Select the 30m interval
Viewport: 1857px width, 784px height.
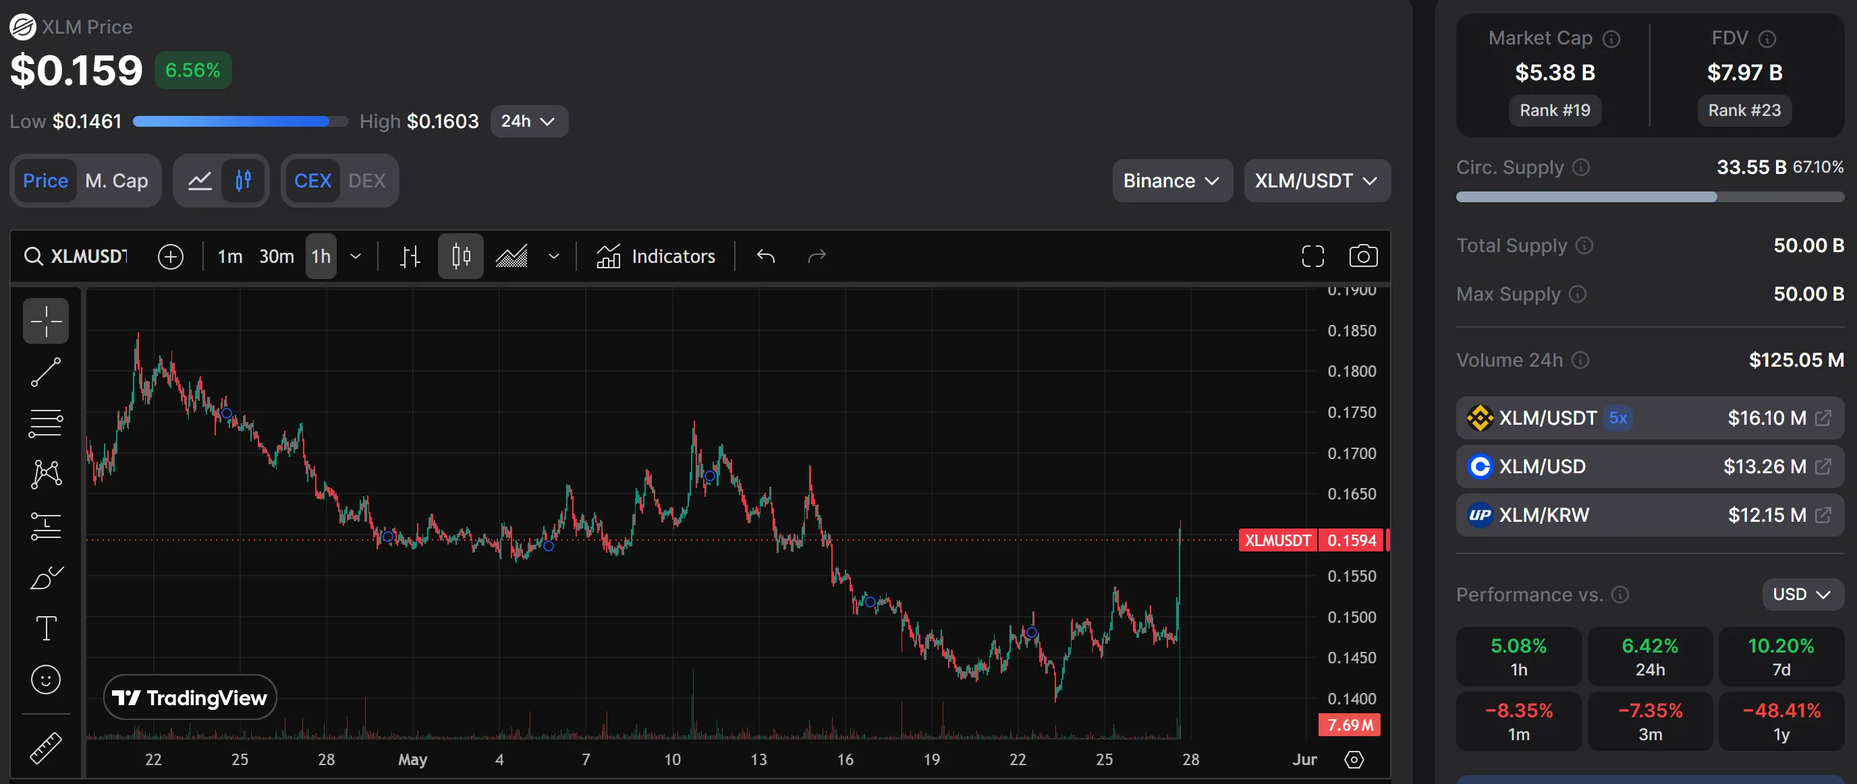277,256
